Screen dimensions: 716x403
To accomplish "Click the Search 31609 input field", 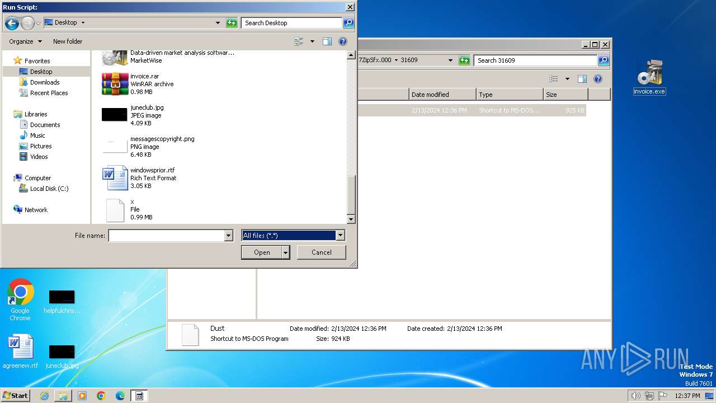I will tap(535, 60).
